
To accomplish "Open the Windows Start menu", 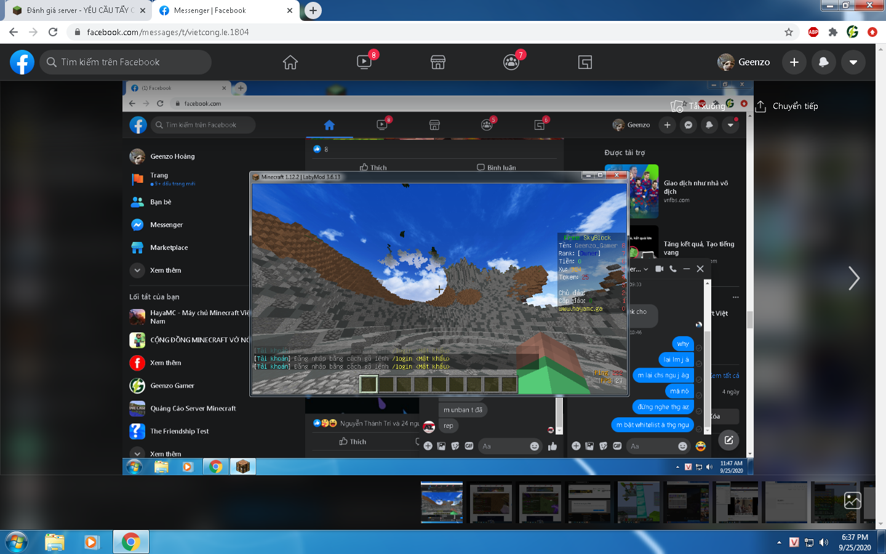I will click(x=17, y=542).
